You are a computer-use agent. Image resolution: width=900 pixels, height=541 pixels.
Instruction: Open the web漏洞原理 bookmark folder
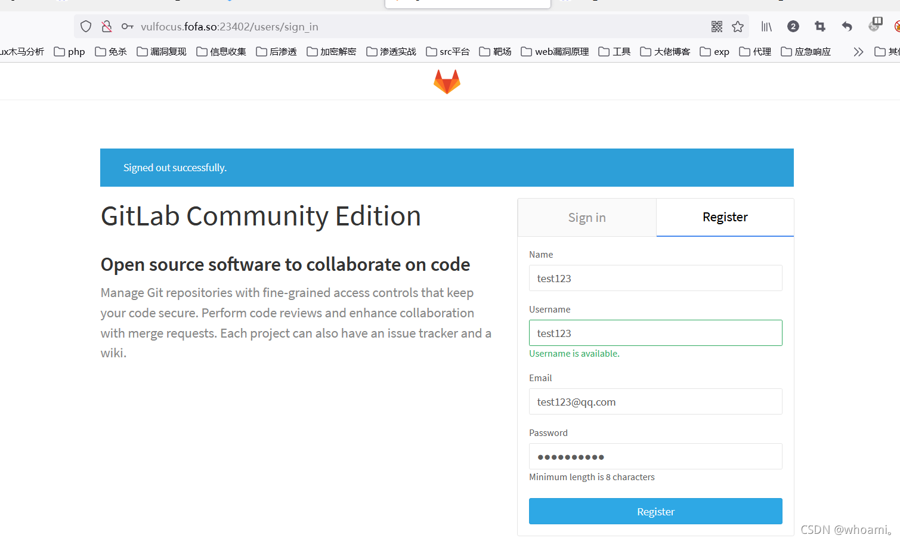555,52
